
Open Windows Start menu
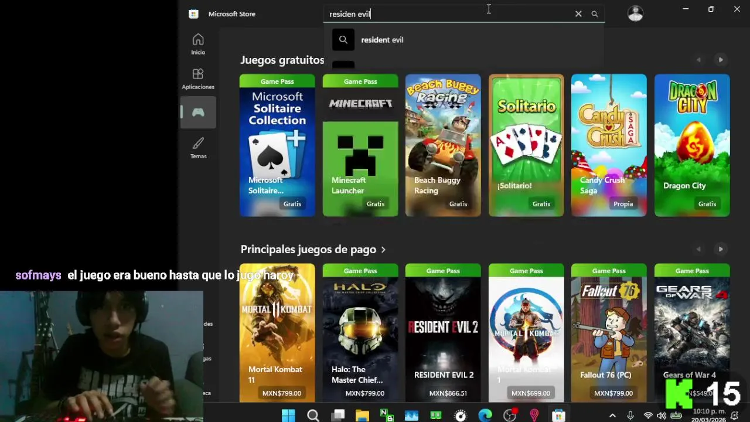tap(288, 416)
